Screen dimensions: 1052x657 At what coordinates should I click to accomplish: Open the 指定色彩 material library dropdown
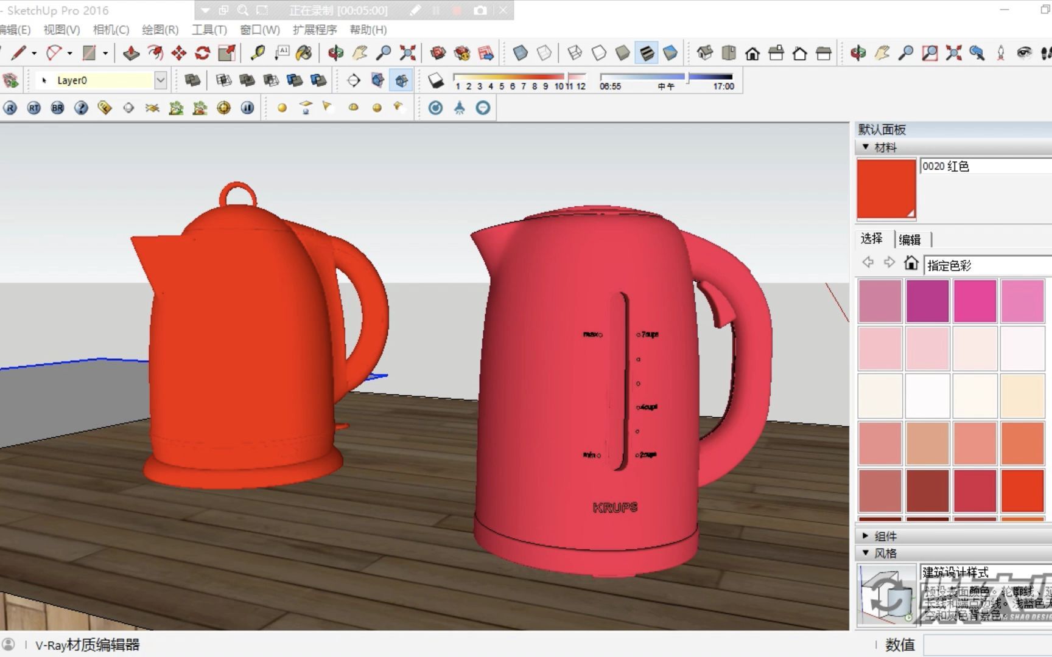point(987,265)
